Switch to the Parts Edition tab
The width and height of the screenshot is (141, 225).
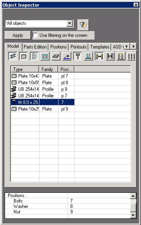[35, 47]
